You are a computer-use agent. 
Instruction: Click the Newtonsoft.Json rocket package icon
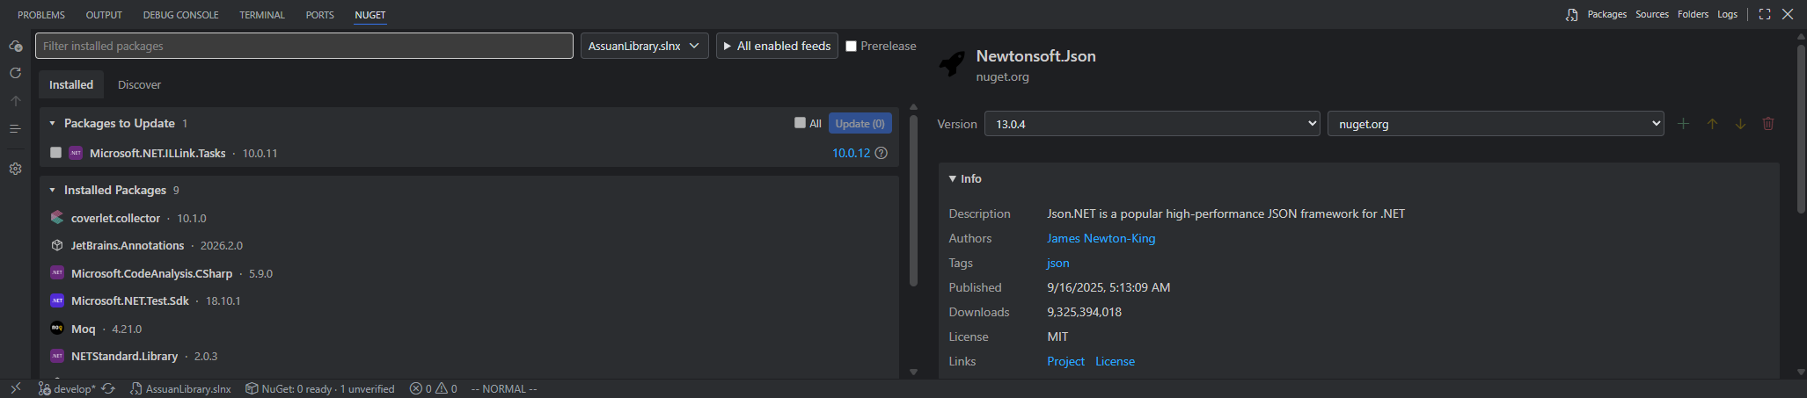(x=952, y=64)
